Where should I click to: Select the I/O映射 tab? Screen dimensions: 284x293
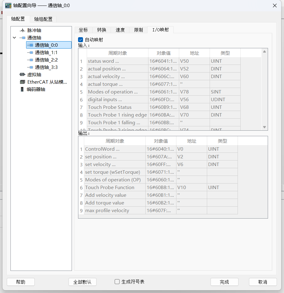point(160,30)
